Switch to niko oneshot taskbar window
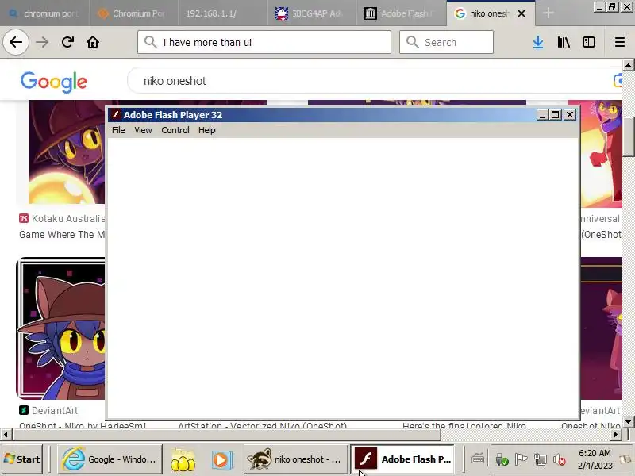The image size is (635, 476). click(x=295, y=459)
